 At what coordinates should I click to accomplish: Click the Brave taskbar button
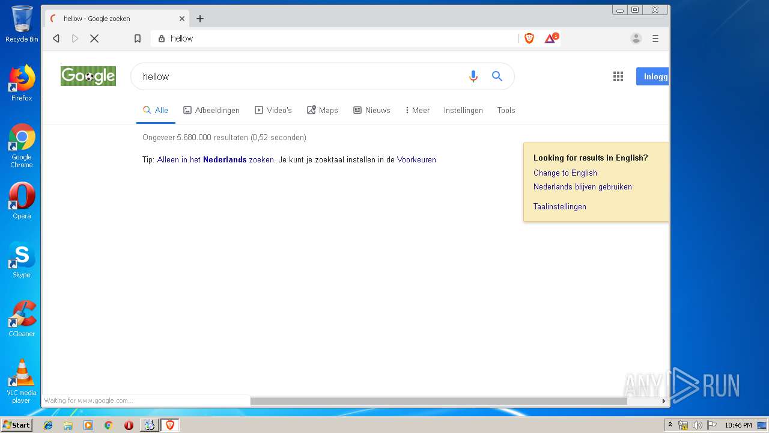tap(170, 425)
